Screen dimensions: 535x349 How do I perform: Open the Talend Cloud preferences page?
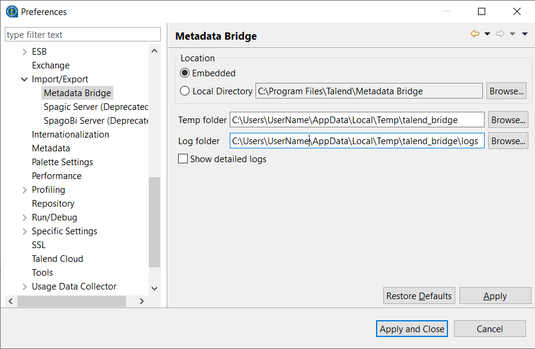point(58,259)
